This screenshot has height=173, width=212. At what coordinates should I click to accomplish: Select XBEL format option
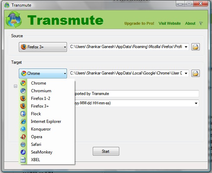[x=47, y=160]
